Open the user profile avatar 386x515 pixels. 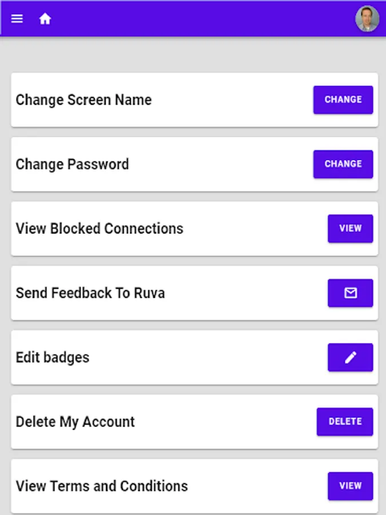click(367, 19)
